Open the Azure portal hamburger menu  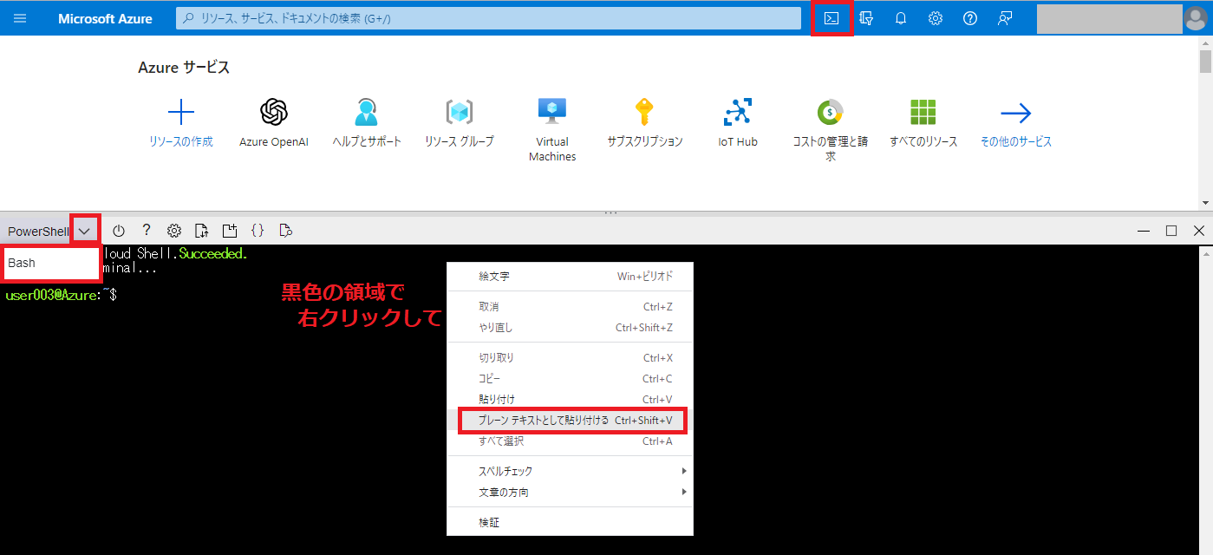[20, 18]
